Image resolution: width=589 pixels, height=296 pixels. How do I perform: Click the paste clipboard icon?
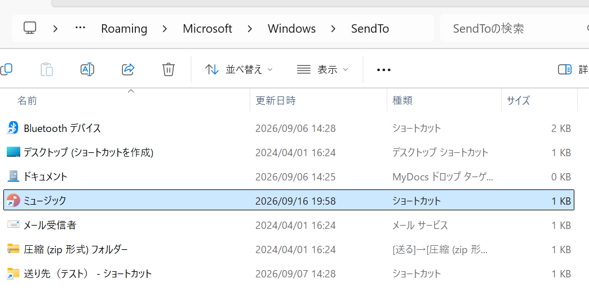tap(47, 69)
